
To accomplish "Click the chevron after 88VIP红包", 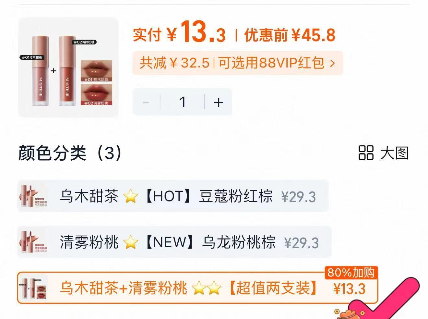I will tap(332, 63).
